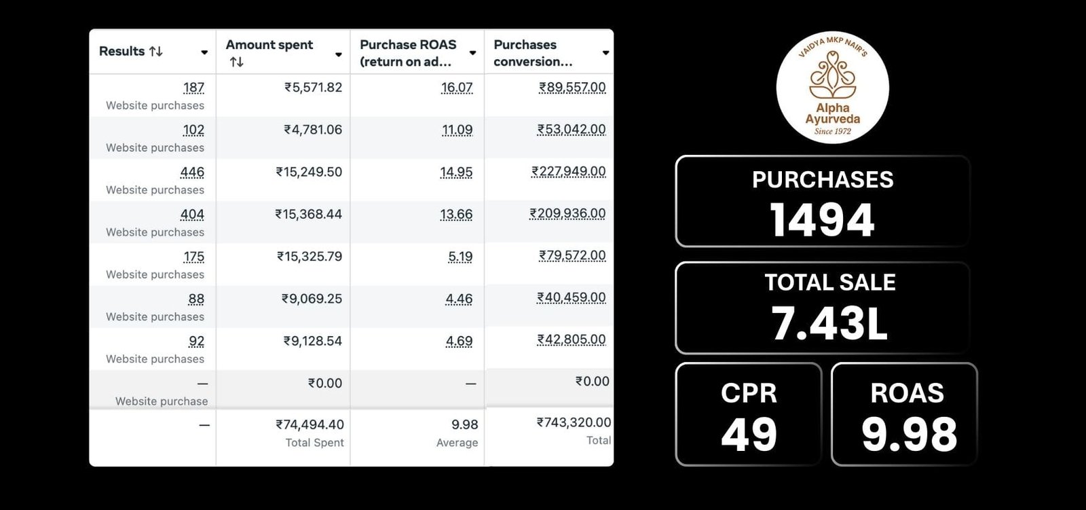
Task: Open the 16.07 ROAS value link
Action: (456, 88)
